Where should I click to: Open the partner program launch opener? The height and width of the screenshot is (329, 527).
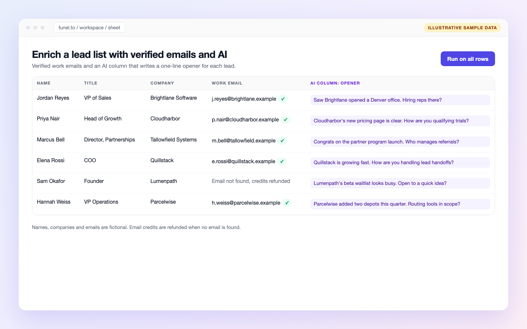click(x=400, y=142)
